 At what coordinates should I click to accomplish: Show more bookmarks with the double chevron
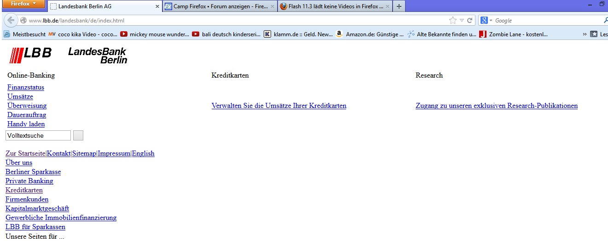click(x=585, y=34)
